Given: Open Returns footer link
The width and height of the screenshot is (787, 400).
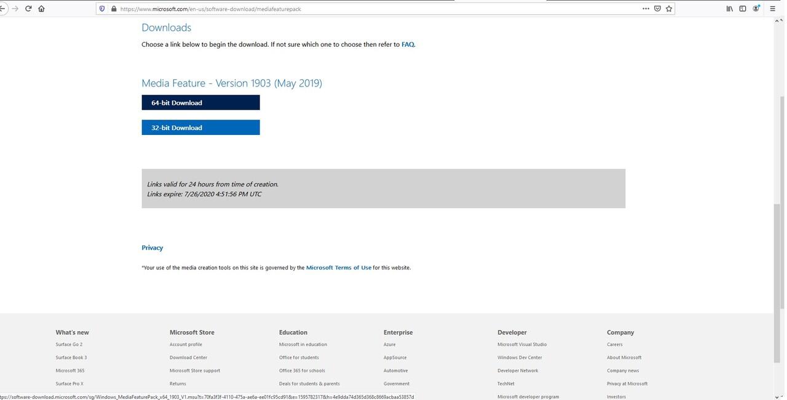Looking at the screenshot, I should click(x=178, y=384).
